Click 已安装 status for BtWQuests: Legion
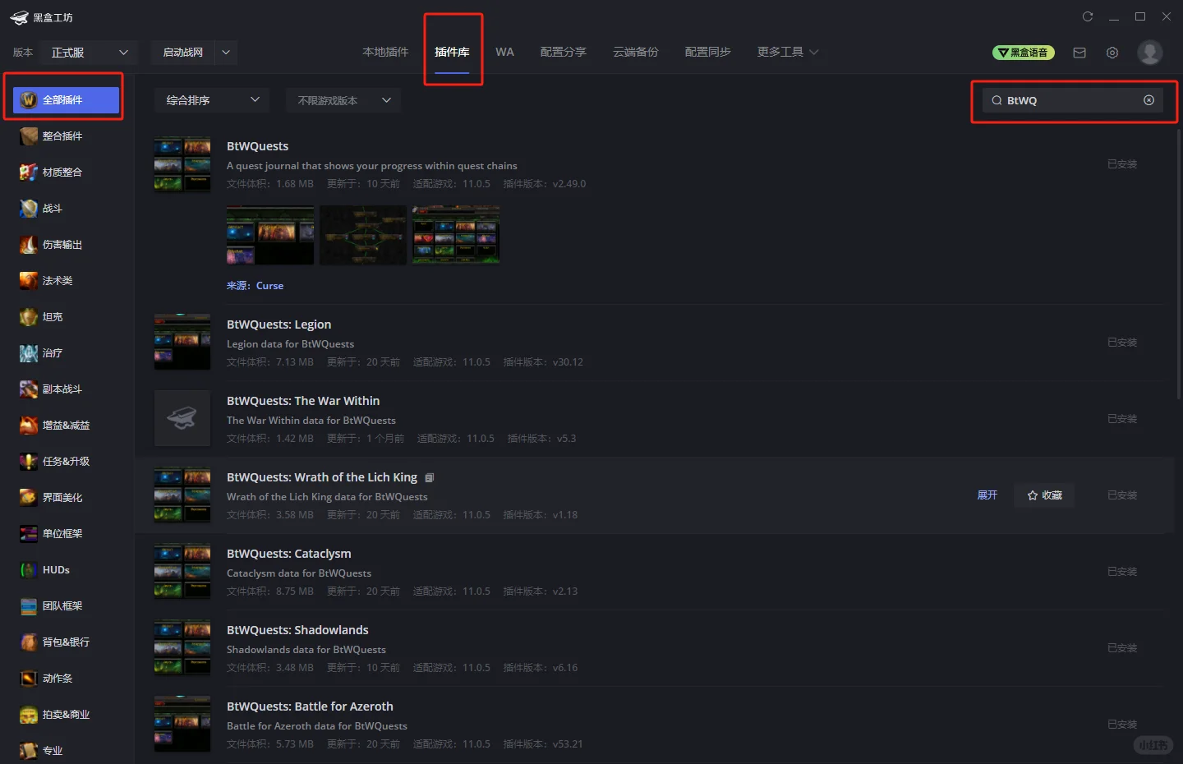1183x764 pixels. (x=1122, y=343)
